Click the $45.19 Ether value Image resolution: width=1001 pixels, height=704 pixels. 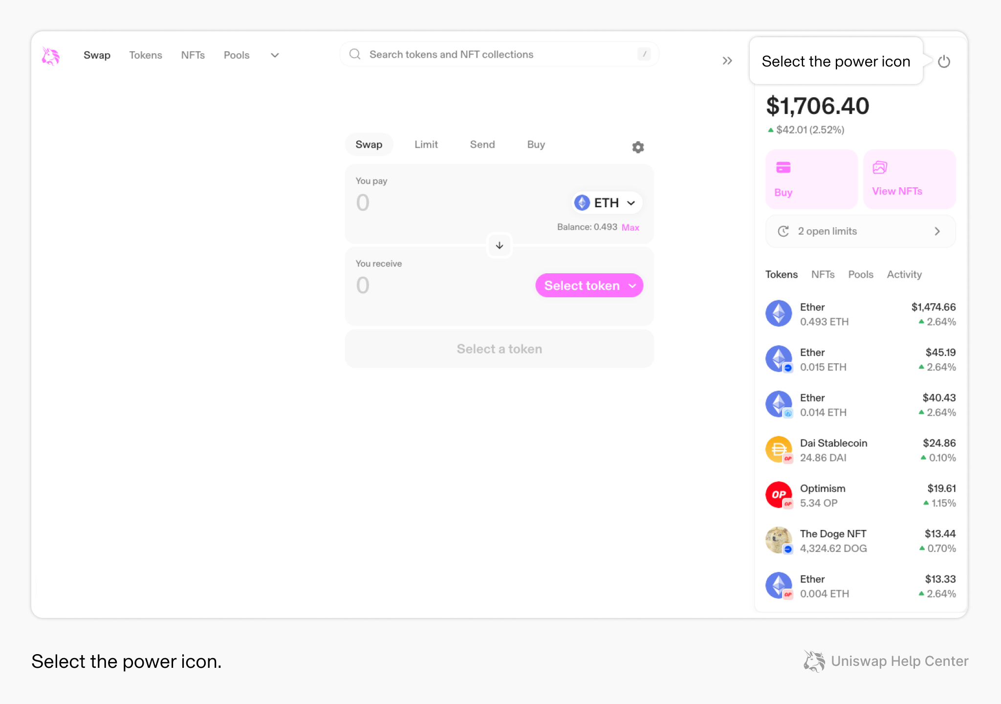940,352
